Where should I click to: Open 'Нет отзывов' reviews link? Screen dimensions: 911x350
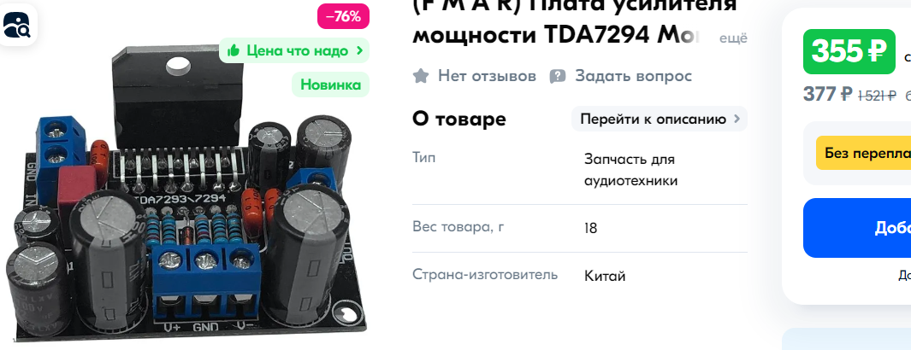(x=487, y=76)
